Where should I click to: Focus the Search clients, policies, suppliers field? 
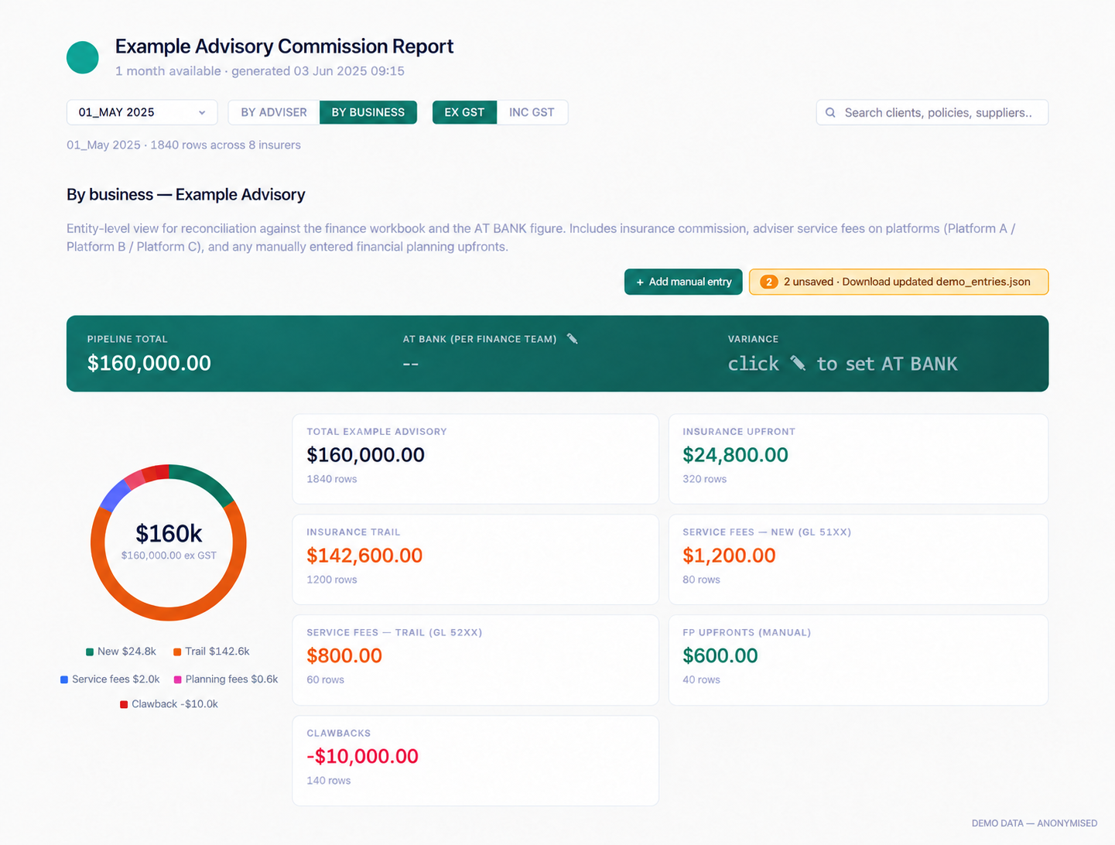(x=932, y=112)
